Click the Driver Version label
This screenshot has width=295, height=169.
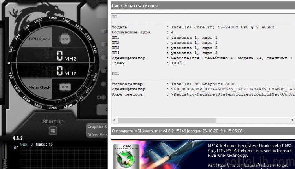pos(97,134)
